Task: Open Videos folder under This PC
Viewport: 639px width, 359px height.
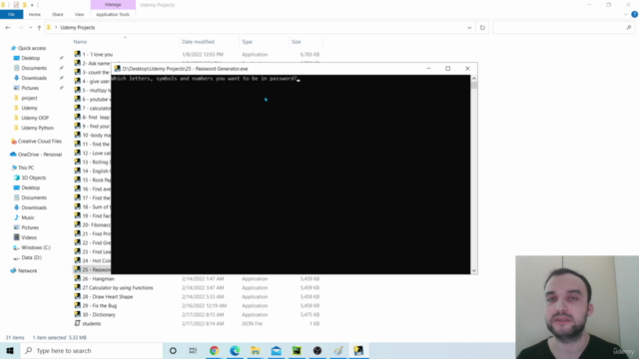Action: pos(29,237)
